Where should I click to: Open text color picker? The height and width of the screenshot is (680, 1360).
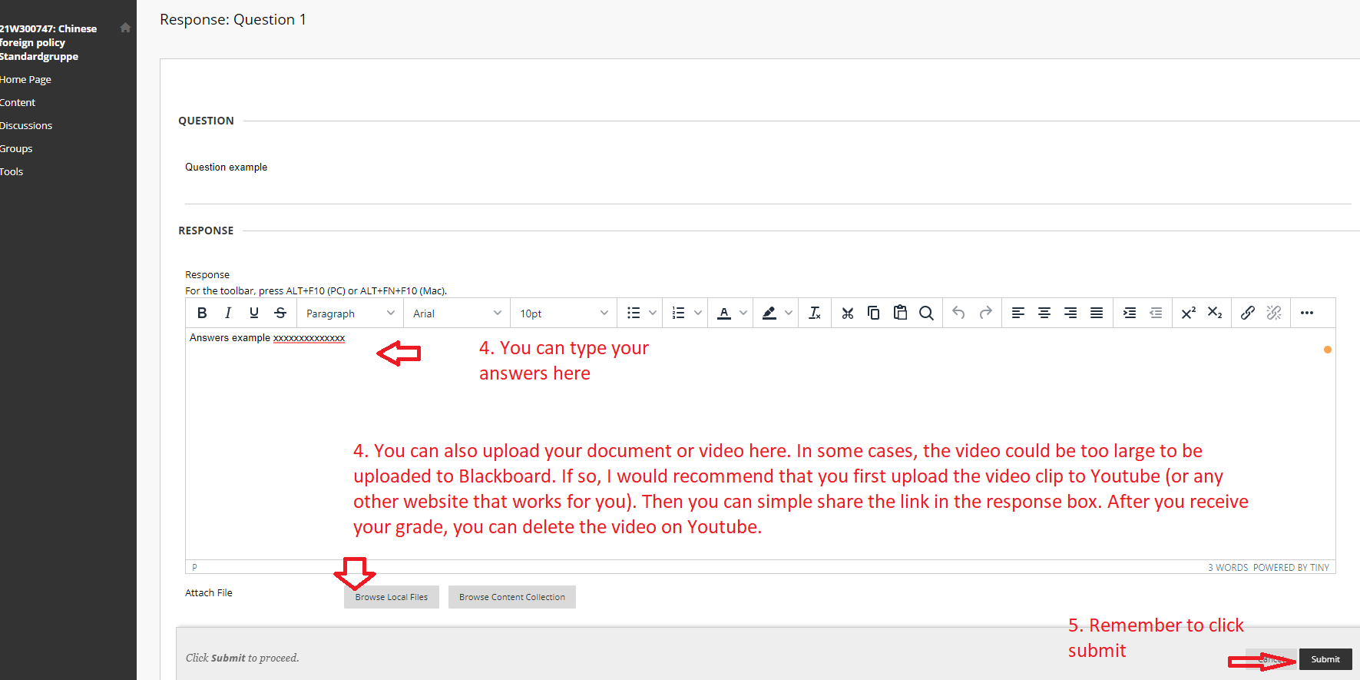click(724, 313)
